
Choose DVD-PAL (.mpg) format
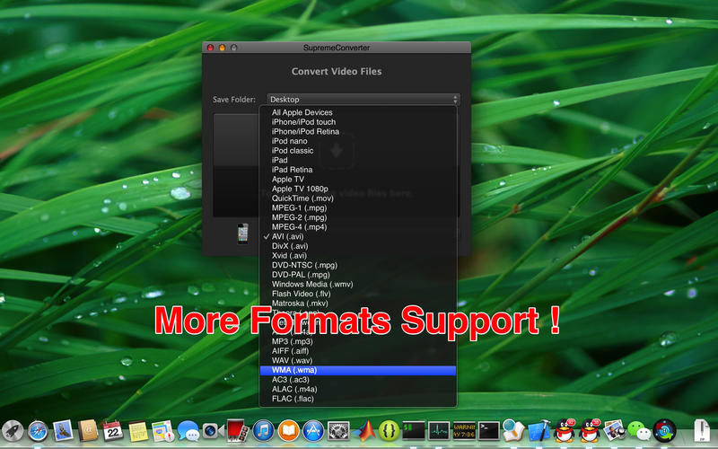point(358,275)
